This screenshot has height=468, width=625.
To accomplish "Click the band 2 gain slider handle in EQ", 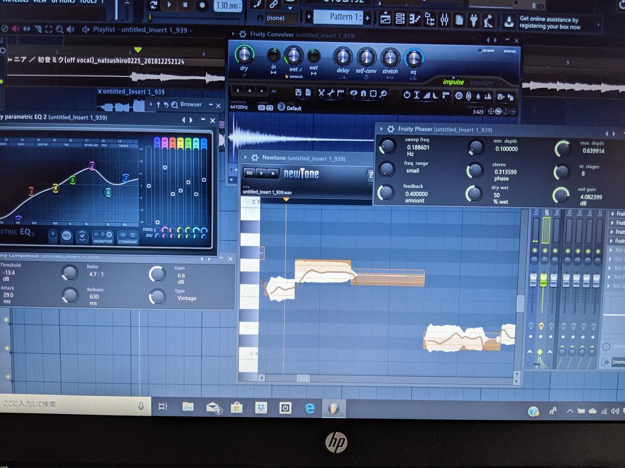I will coord(165,167).
